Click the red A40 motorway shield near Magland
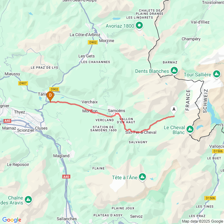 66,177
